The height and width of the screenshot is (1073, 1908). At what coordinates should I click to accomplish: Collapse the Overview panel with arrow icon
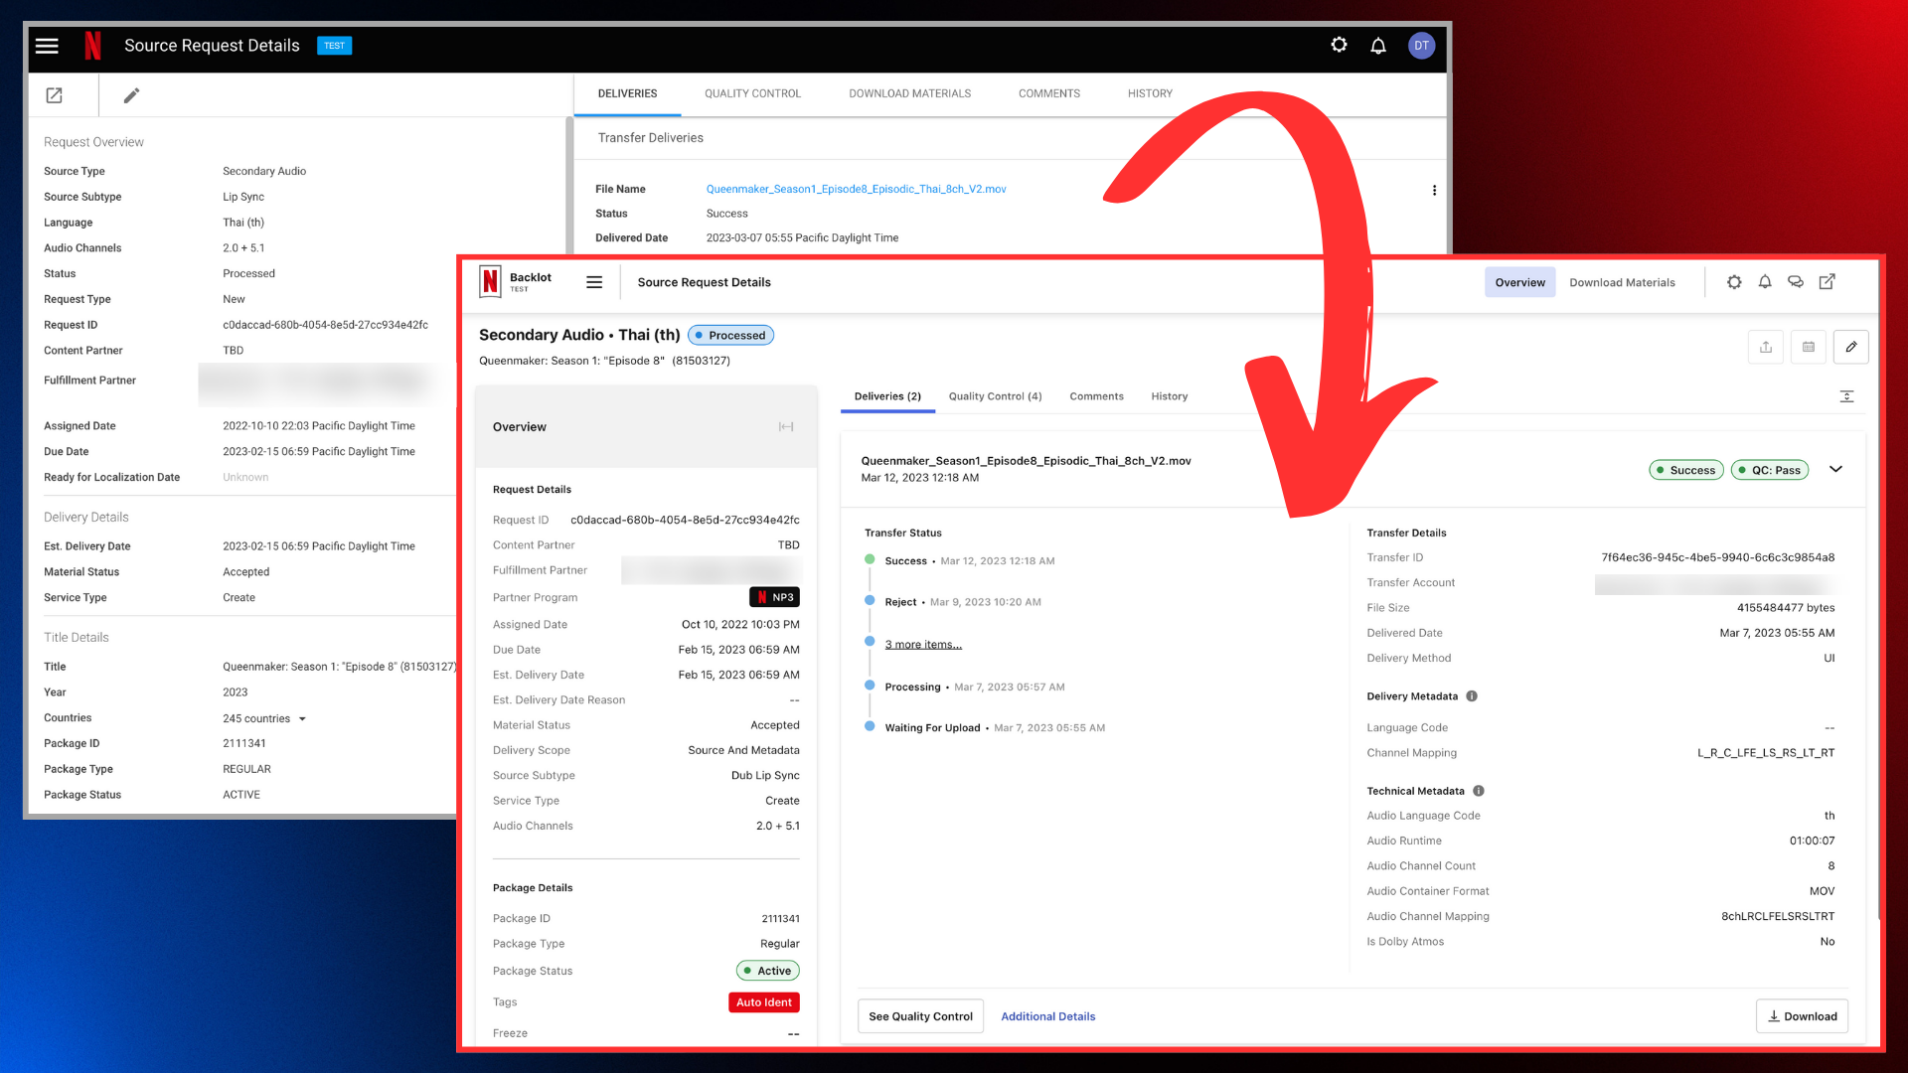786,427
